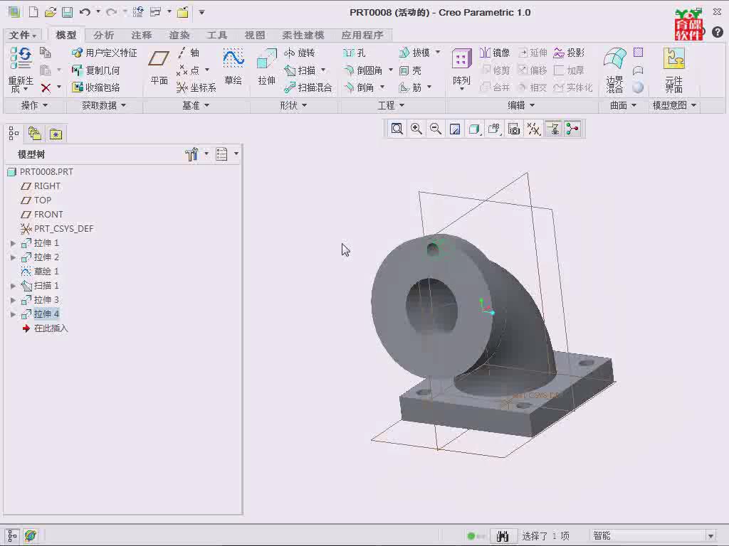This screenshot has width=729, height=546.
Task: Toggle the spin center display icon
Action: (572, 129)
